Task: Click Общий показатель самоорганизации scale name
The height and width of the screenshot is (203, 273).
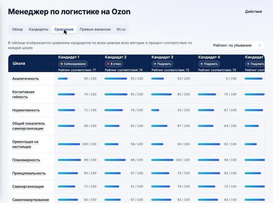Action: (x=28, y=126)
